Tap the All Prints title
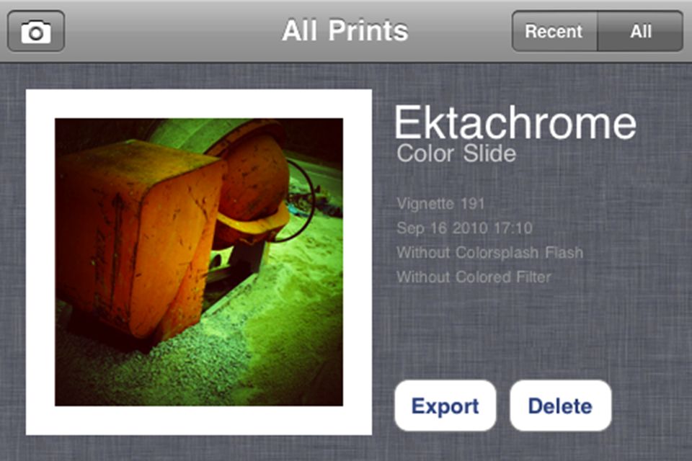The width and height of the screenshot is (692, 461). [345, 30]
